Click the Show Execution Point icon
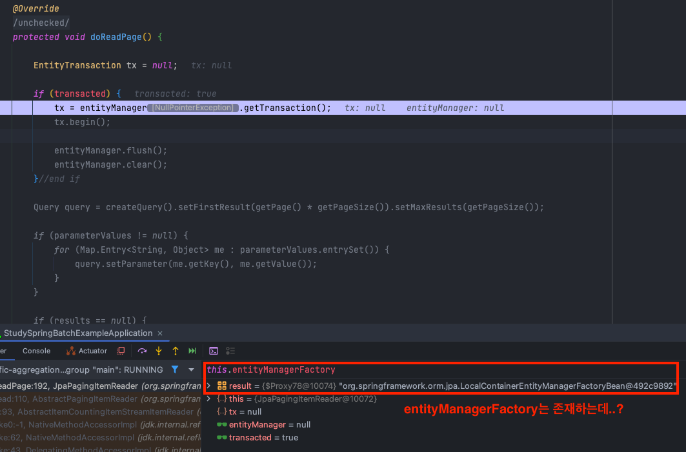The height and width of the screenshot is (452, 686). click(x=121, y=351)
